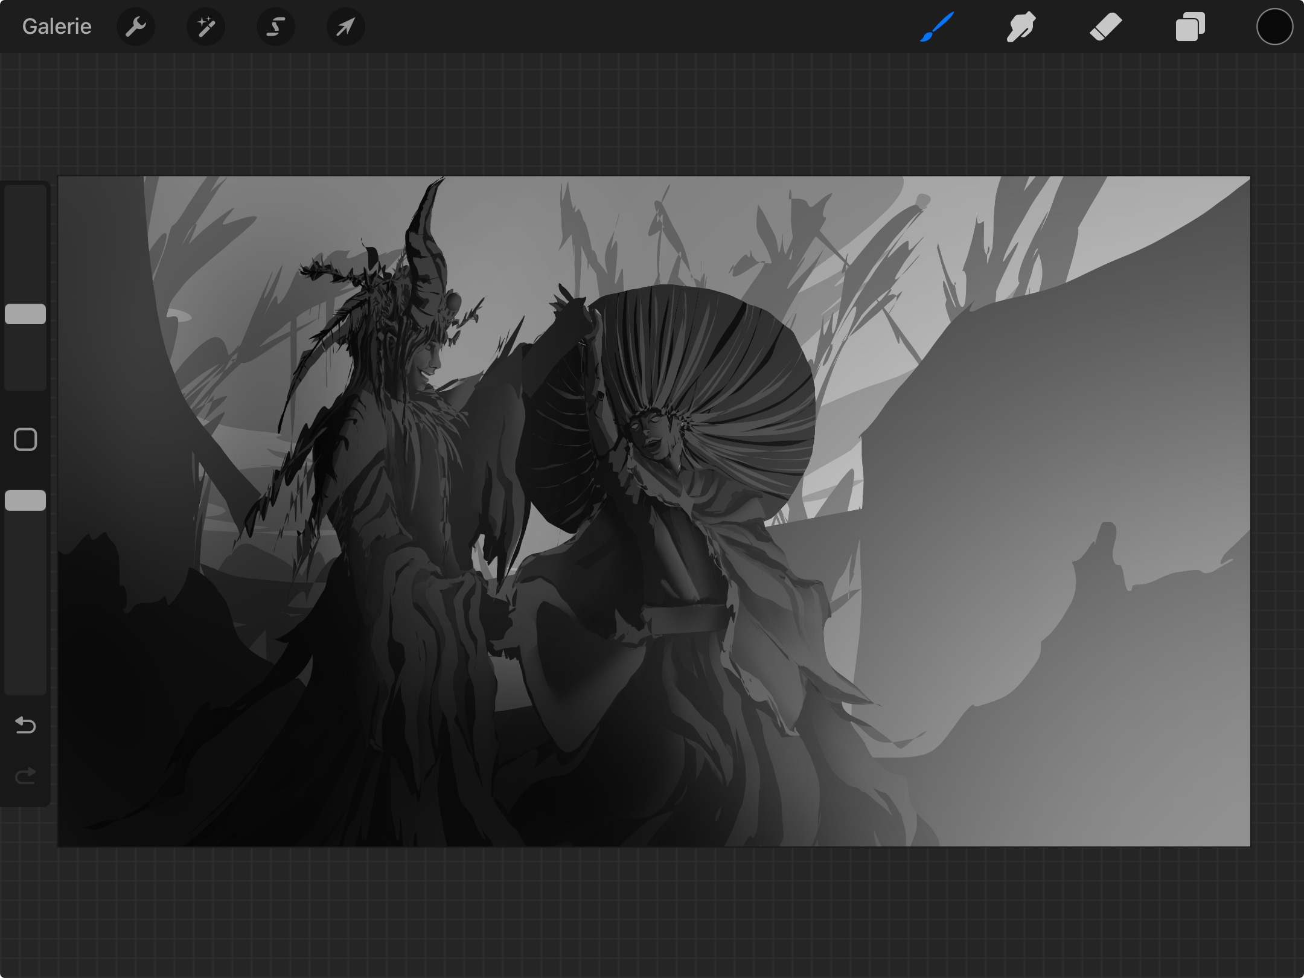Select the Eraser tool
The width and height of the screenshot is (1304, 978).
(1106, 27)
